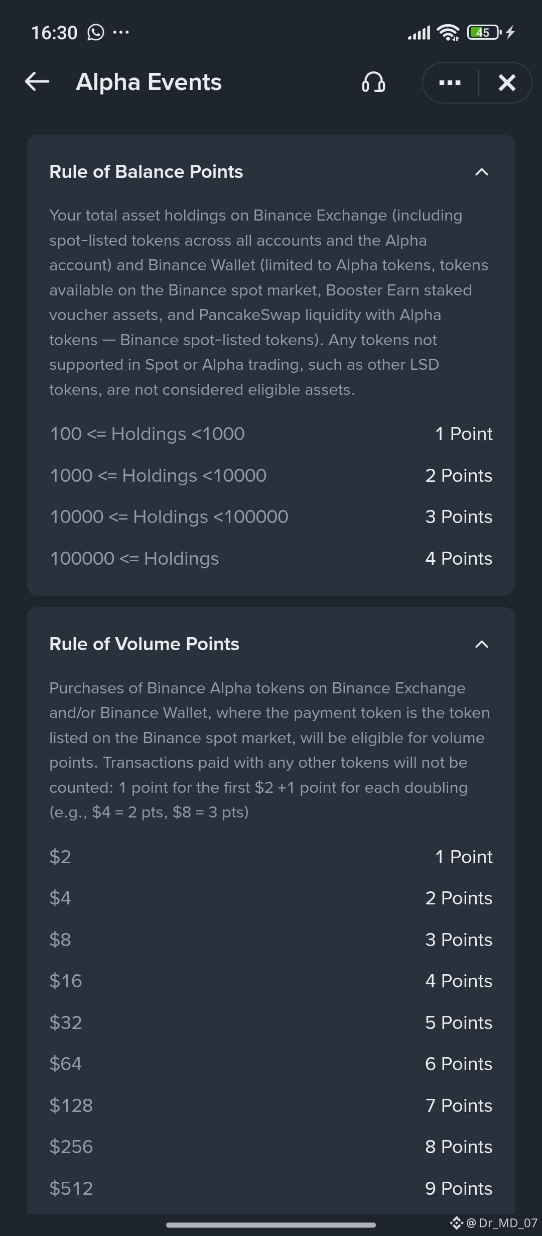This screenshot has width=542, height=1236.
Task: Tap the Binance logo watermark icon
Action: point(456,1223)
